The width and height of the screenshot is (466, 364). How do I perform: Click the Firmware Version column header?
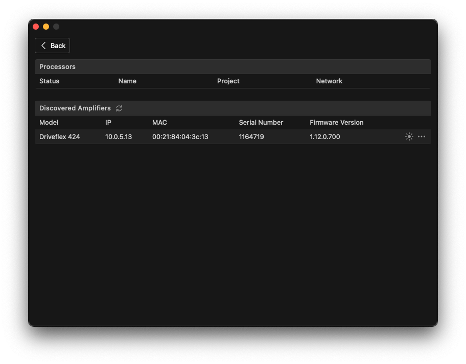click(x=336, y=122)
